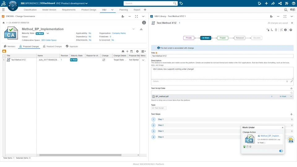The height and width of the screenshot is (167, 297).
Task: Expand the Description Details section
Action: [x=287, y=81]
